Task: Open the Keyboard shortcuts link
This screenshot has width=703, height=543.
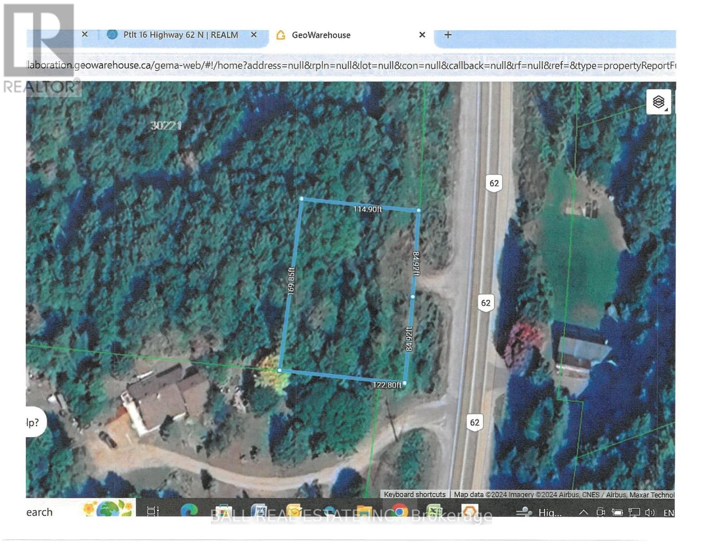Action: pos(415,495)
